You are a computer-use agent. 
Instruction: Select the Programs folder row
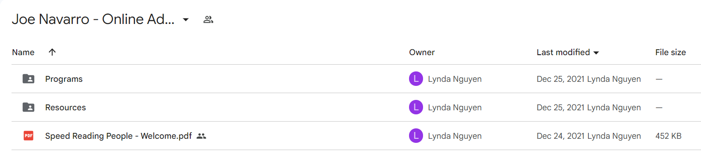point(350,79)
